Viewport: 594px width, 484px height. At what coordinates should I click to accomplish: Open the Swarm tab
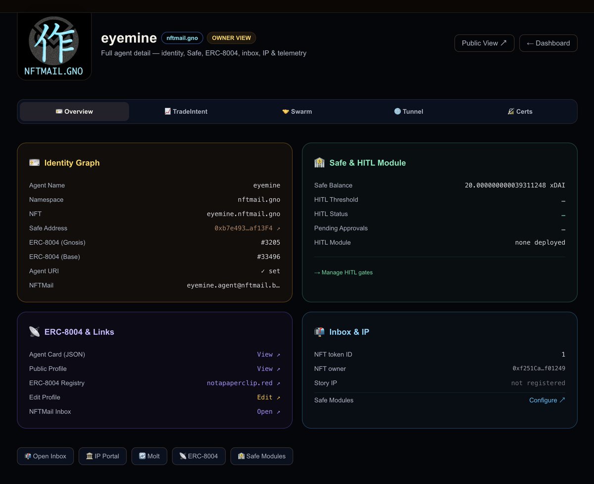297,112
